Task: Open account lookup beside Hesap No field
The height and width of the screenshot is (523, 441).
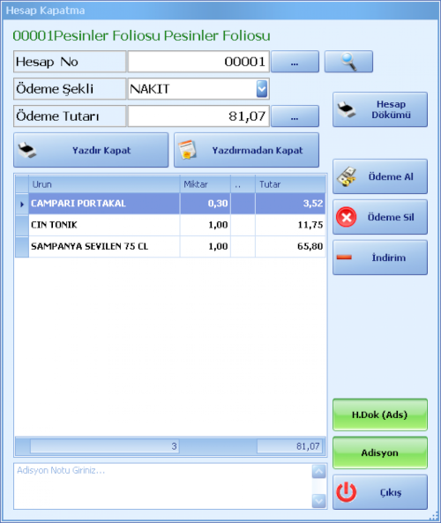Action: coord(295,62)
